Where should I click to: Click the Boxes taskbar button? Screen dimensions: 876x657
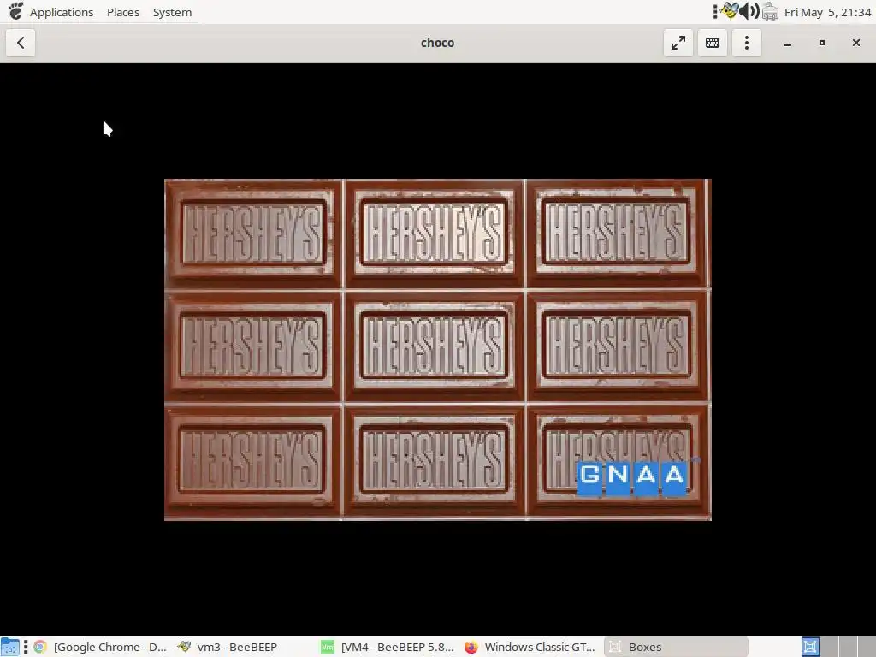(x=676, y=647)
